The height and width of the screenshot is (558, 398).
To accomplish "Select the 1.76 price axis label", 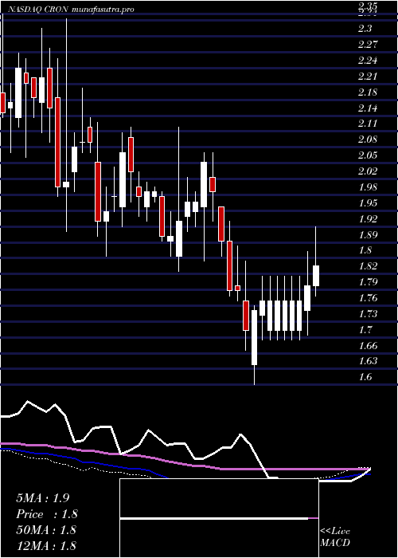I will point(368,298).
